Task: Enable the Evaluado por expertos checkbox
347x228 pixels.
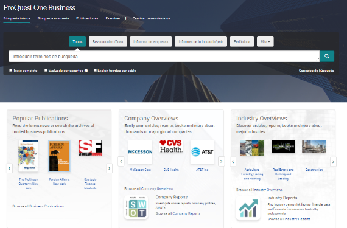Action: pos(46,71)
